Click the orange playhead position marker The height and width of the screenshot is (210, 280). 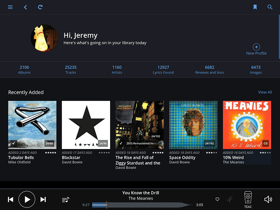click(x=107, y=205)
